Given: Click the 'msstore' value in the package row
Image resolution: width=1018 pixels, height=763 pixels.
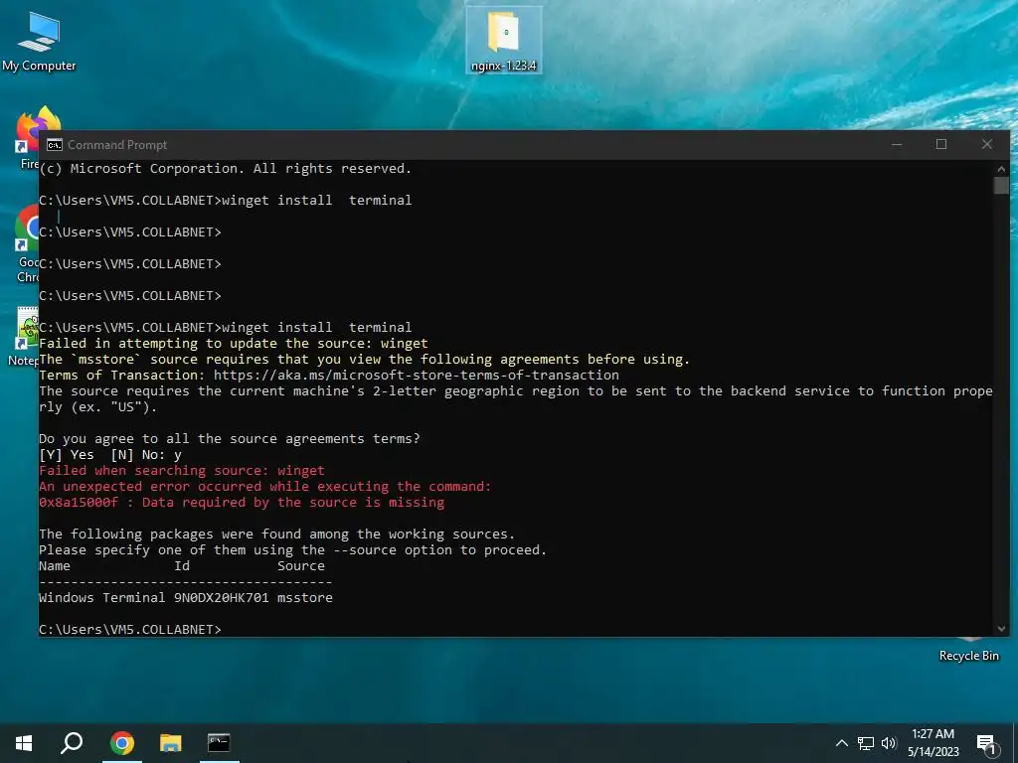Looking at the screenshot, I should pyautogui.click(x=305, y=597).
